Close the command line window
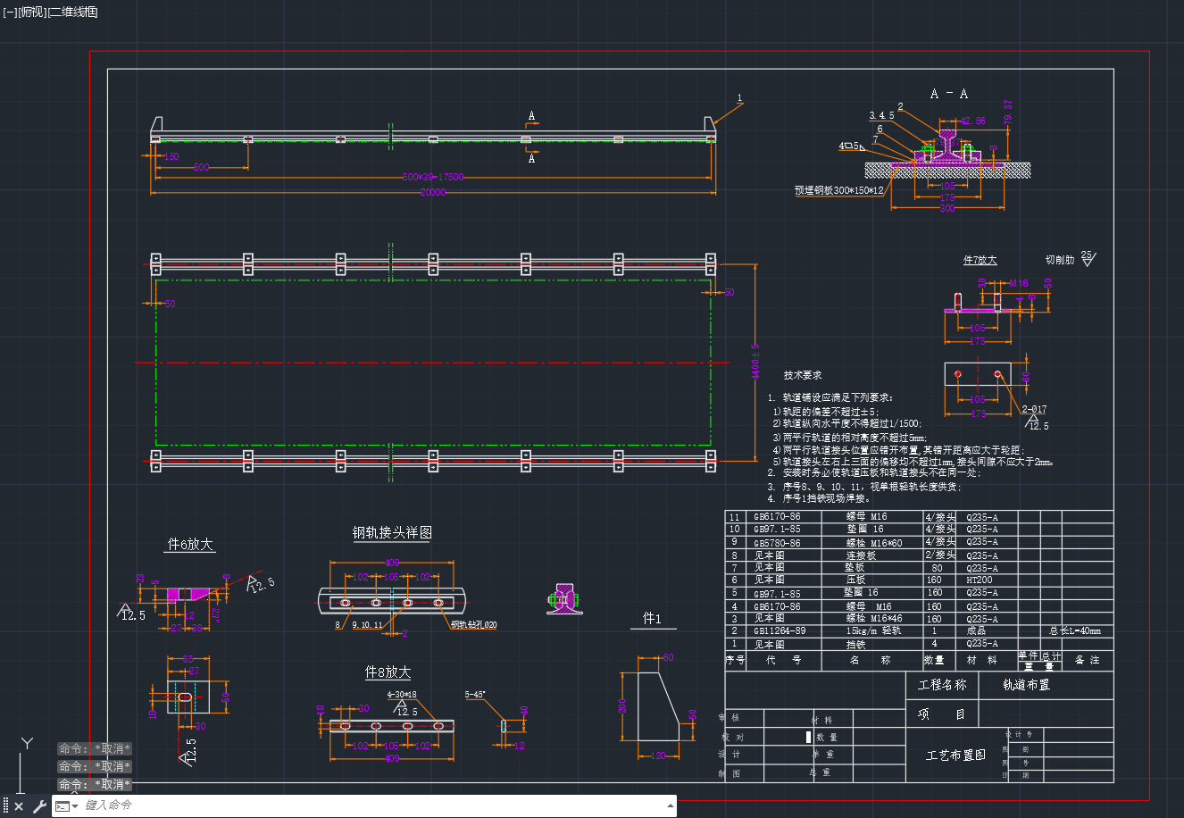The width and height of the screenshot is (1184, 818). [19, 806]
